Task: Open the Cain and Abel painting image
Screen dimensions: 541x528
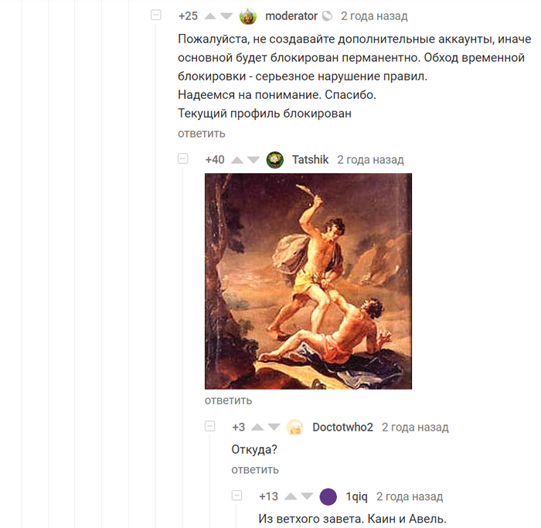Action: point(308,281)
